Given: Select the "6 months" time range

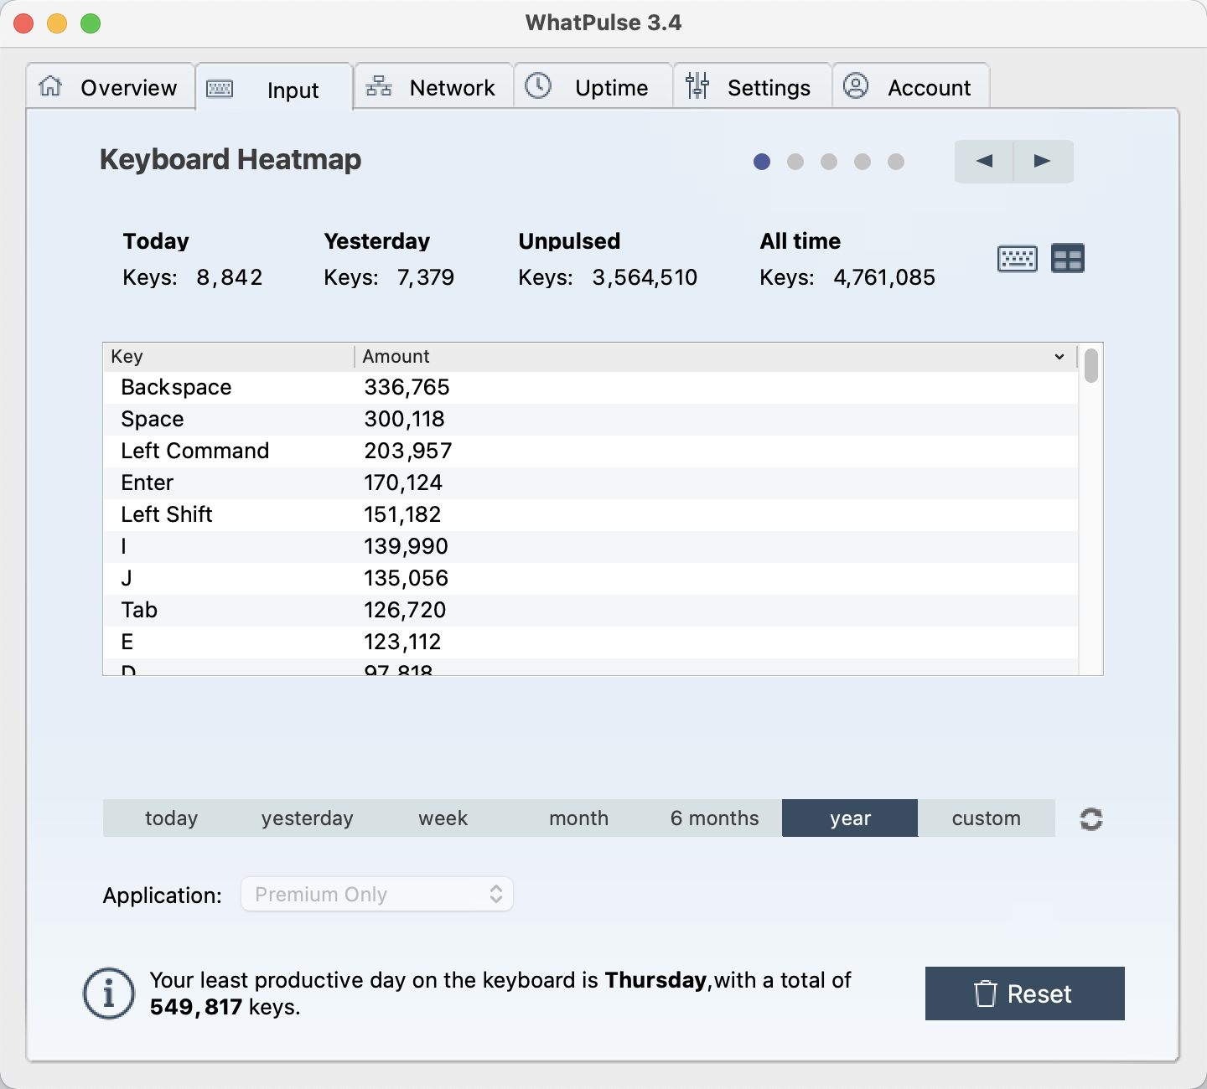Looking at the screenshot, I should point(714,818).
